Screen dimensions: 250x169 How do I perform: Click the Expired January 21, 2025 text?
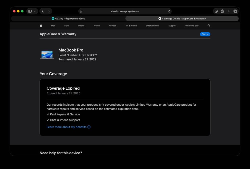(x=63, y=93)
